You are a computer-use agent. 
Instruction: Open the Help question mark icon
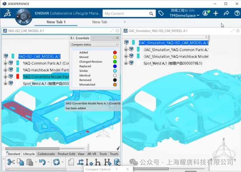(x=237, y=13)
